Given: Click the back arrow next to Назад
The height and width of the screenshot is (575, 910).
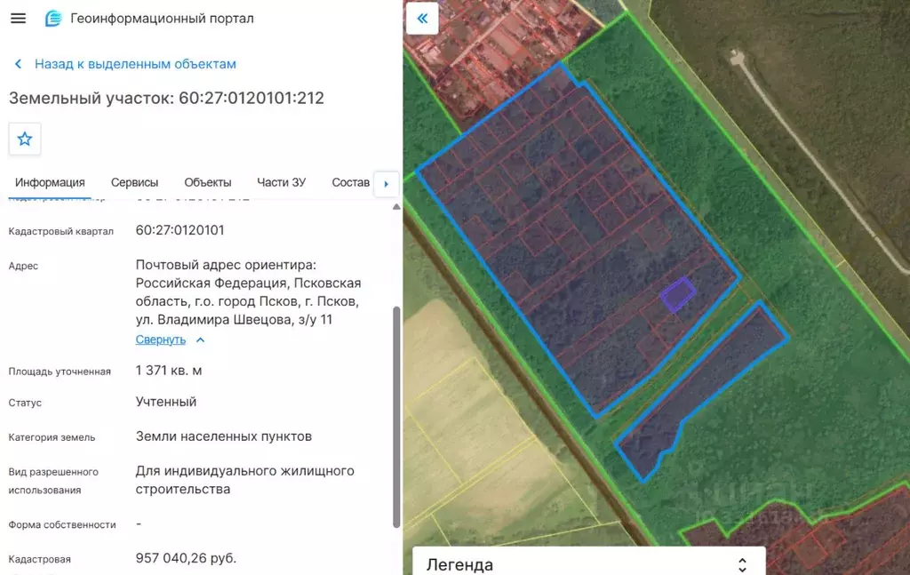Looking at the screenshot, I should coord(18,64).
